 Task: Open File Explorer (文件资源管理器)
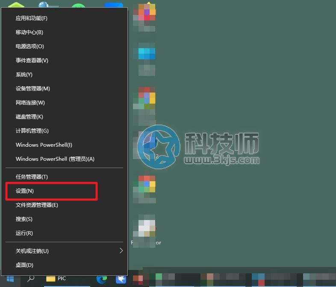[64, 205]
